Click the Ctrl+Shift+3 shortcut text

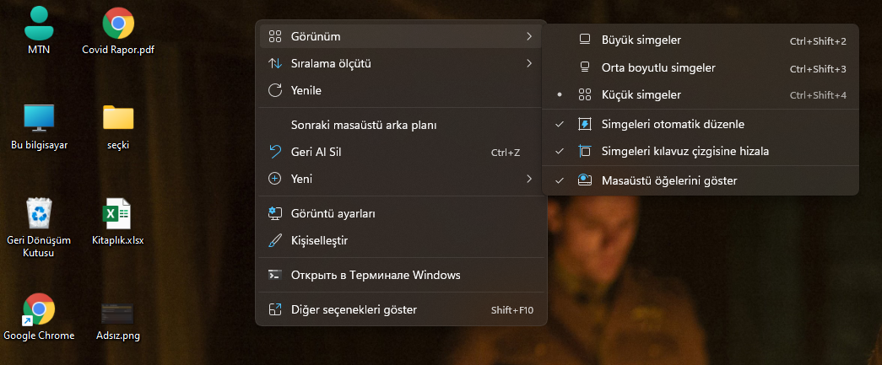pyautogui.click(x=818, y=69)
